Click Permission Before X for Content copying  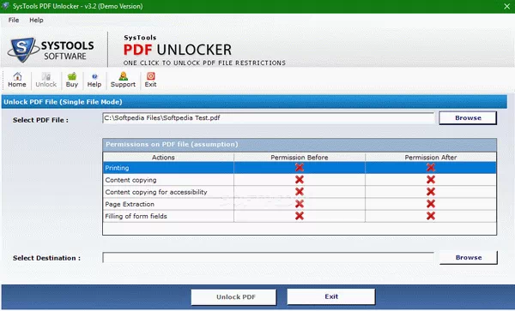[300, 180]
